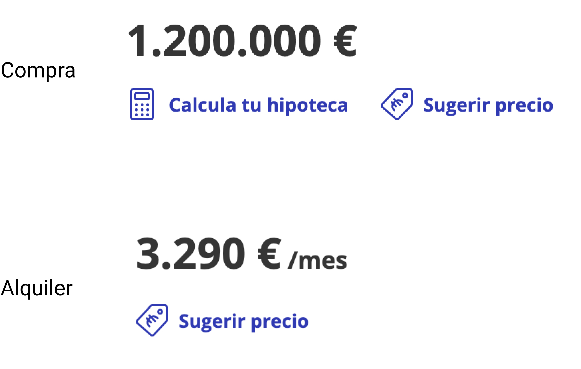581x369 pixels.
Task: Click the /mes suffix on rental price
Action: coord(318,261)
